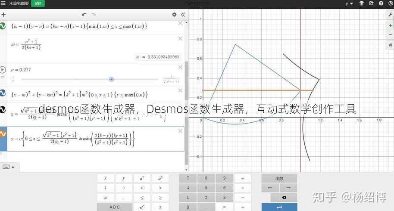Switch keypad to ABC letters
Viewport: 394px width, 211px height.
[x=115, y=207]
